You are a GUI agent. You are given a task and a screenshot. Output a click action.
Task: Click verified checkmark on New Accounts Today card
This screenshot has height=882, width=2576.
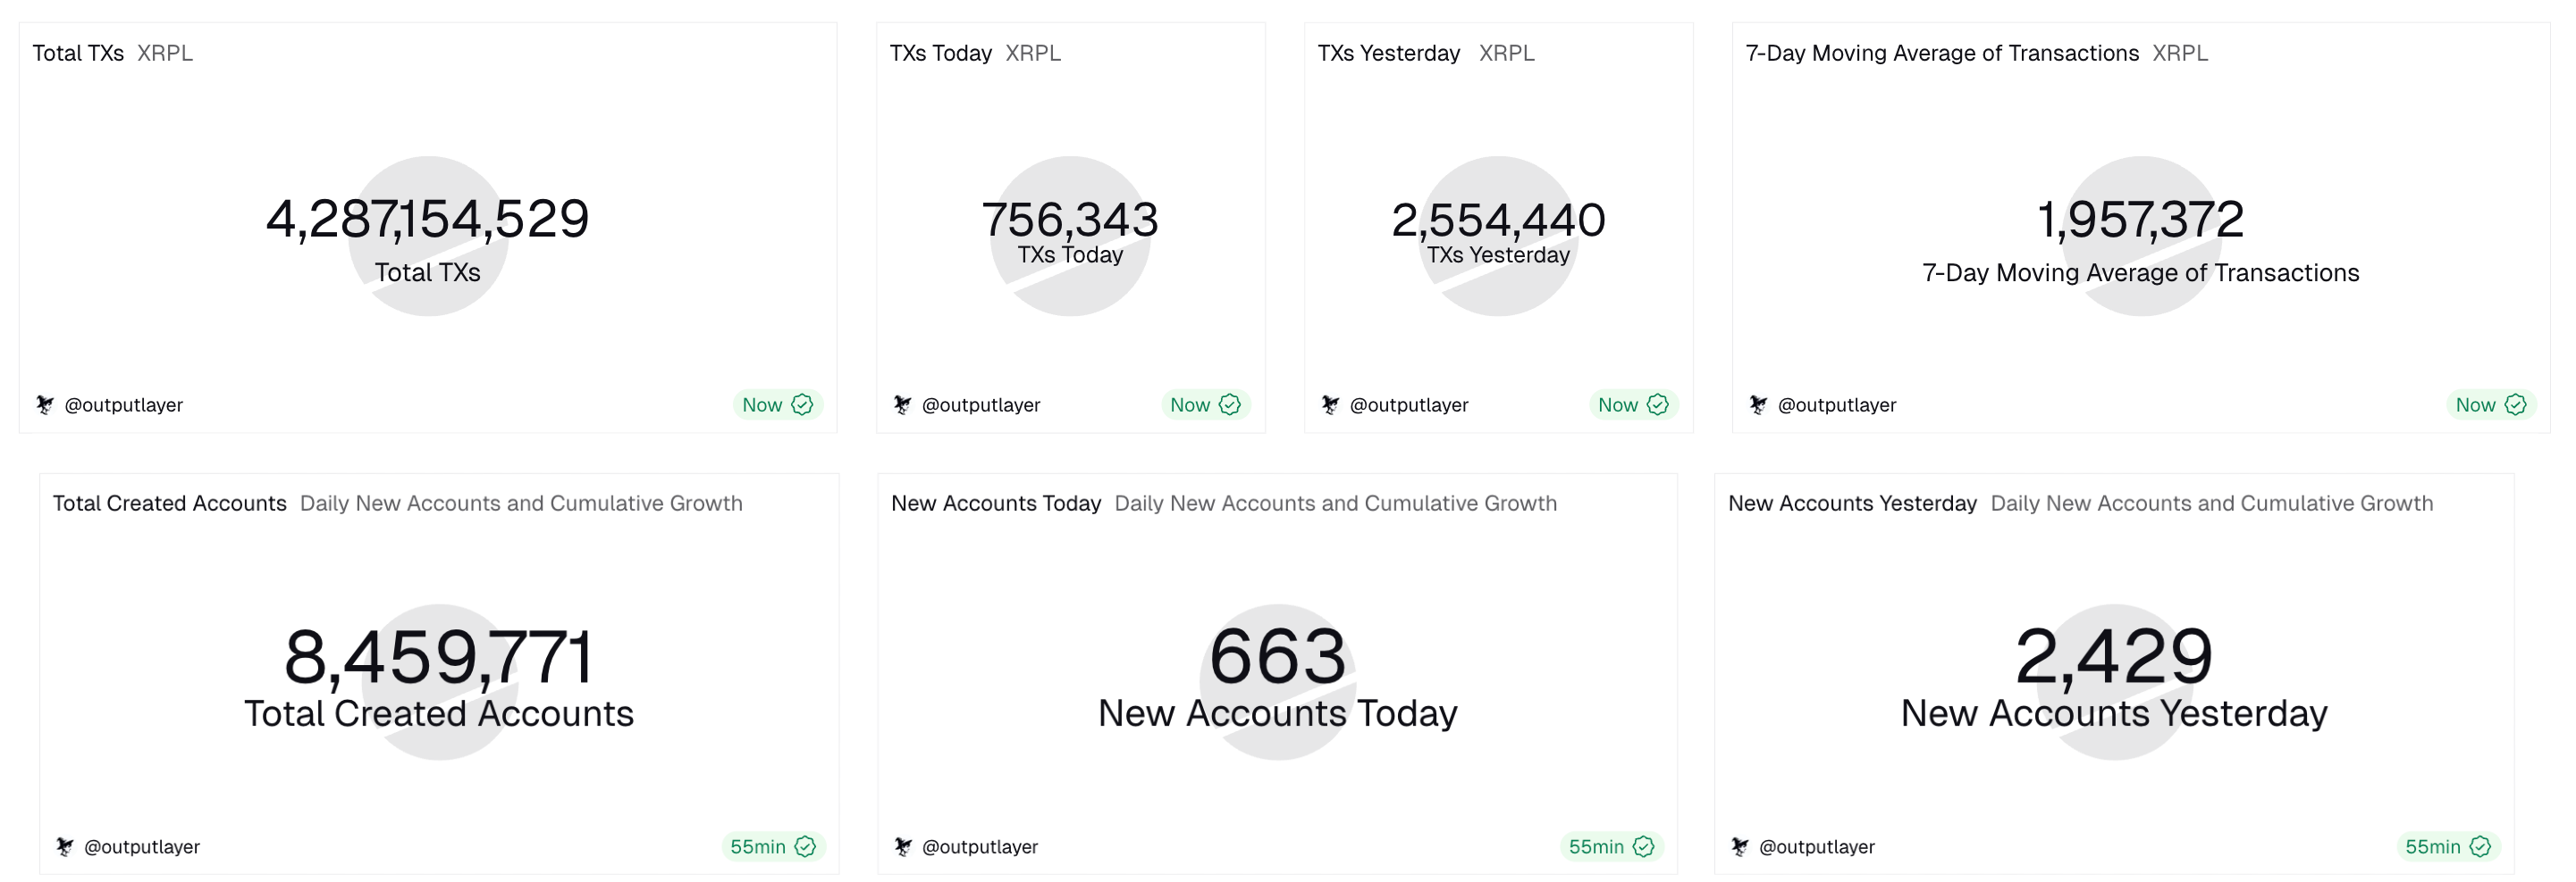[x=1643, y=847]
